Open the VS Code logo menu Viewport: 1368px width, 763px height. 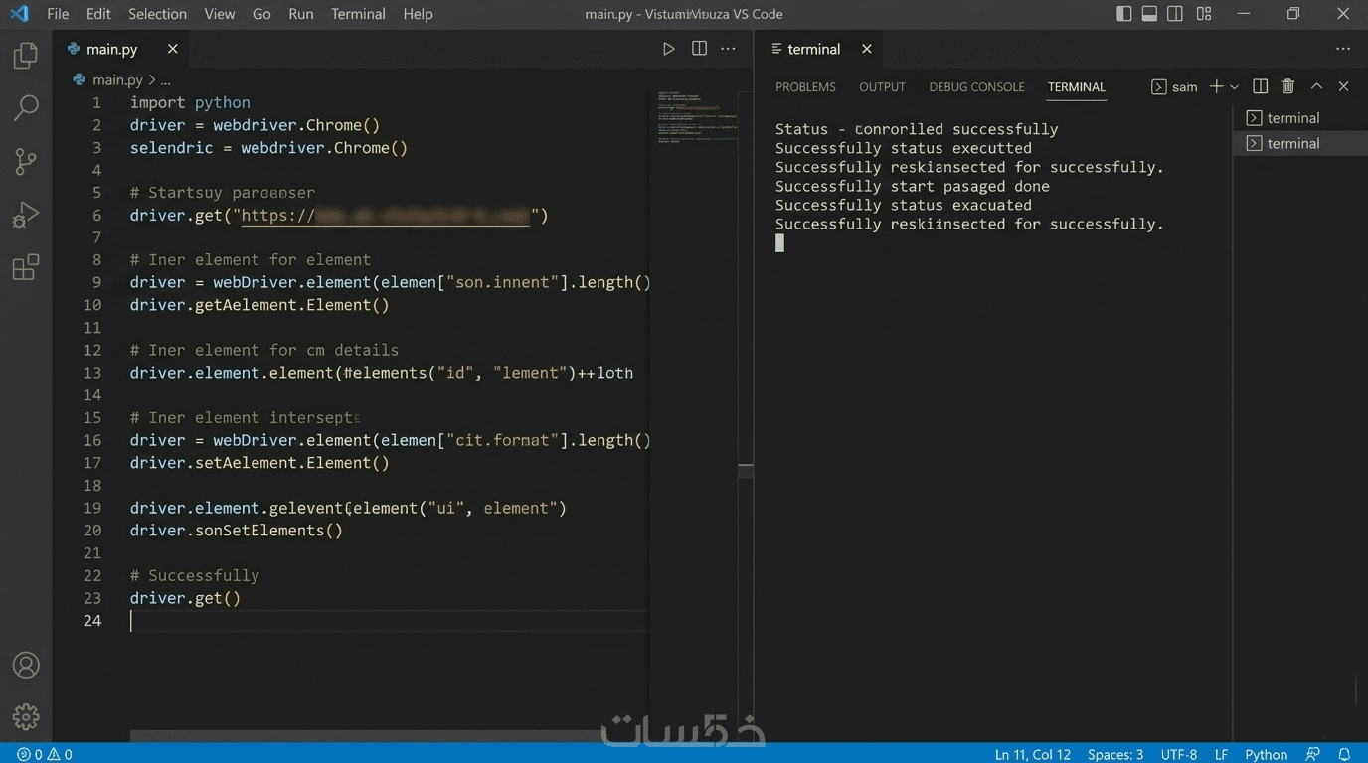18,14
